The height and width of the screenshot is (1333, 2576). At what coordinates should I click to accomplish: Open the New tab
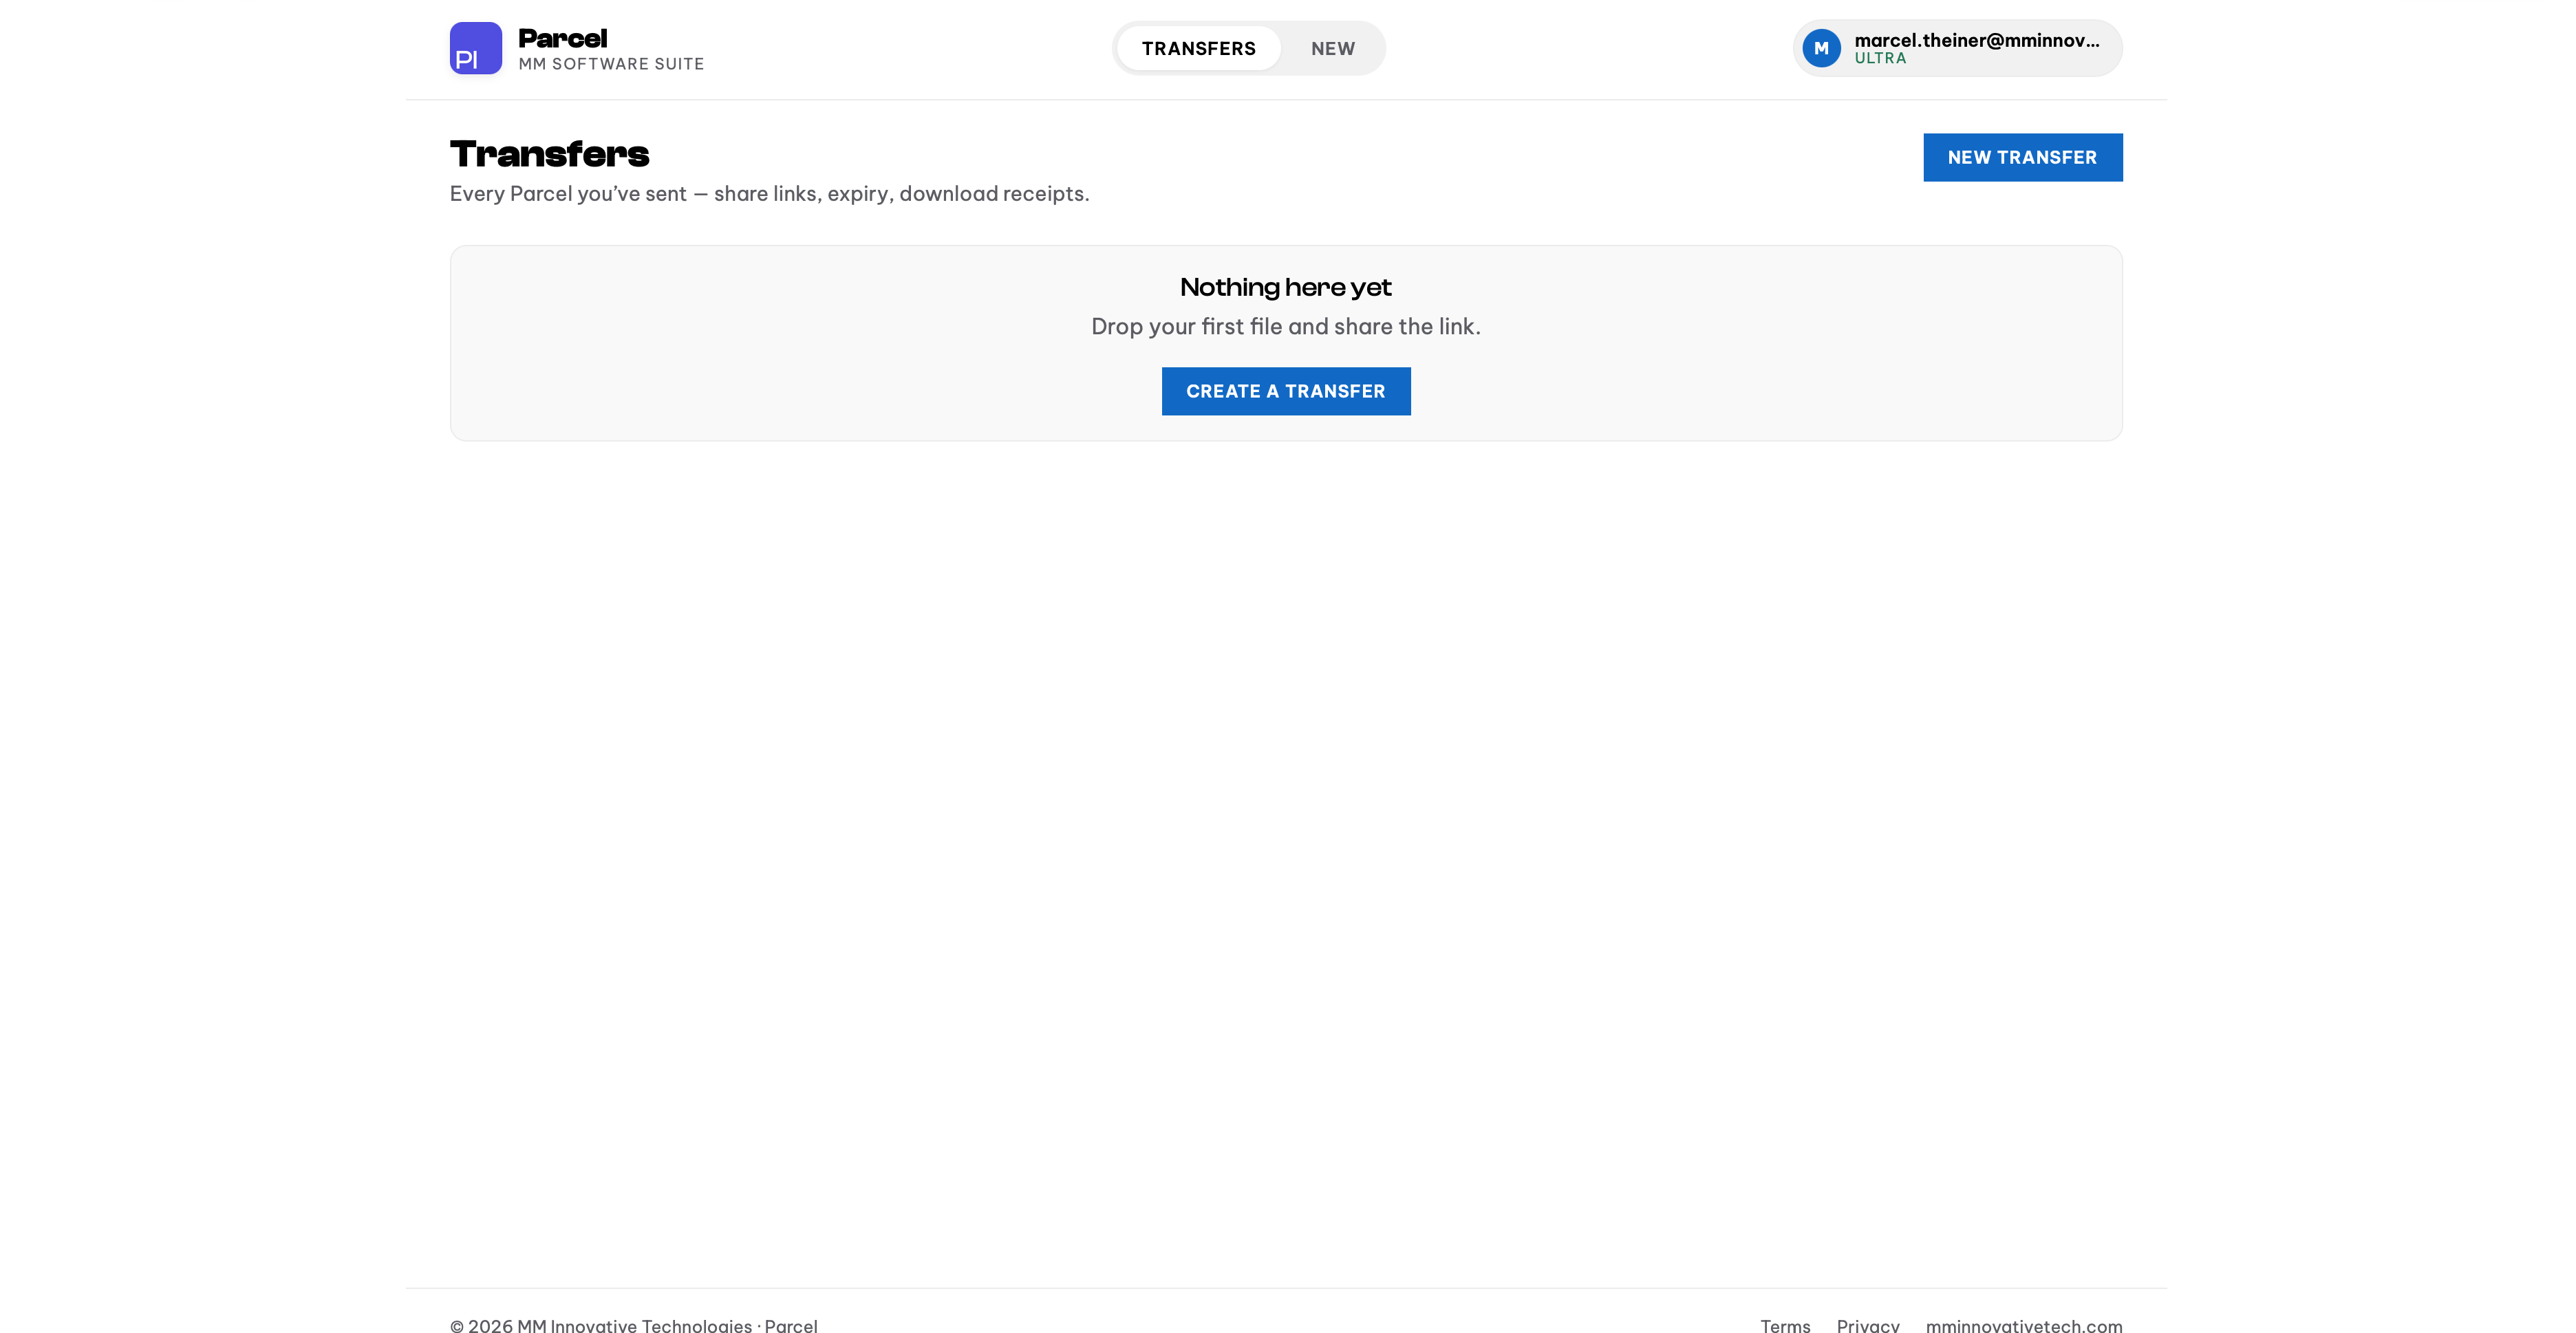(x=1333, y=48)
